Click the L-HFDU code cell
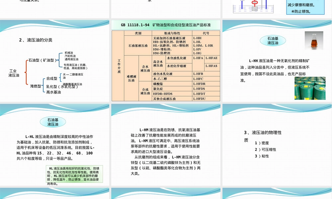This screenshot has width=332, height=199. pyautogui.click(x=206, y=99)
